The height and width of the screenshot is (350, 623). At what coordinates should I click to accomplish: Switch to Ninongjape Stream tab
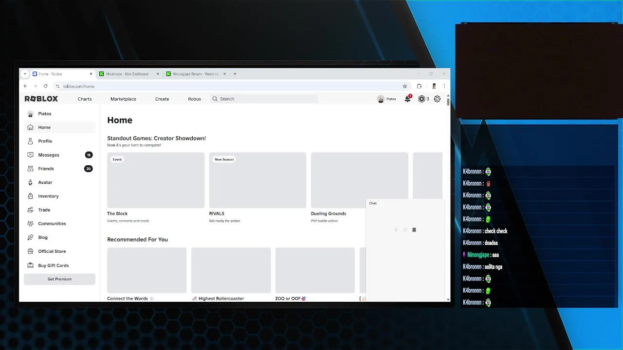pyautogui.click(x=196, y=74)
